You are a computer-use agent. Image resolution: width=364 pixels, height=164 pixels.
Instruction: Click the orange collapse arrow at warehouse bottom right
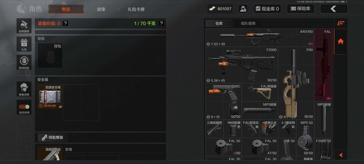click(340, 155)
